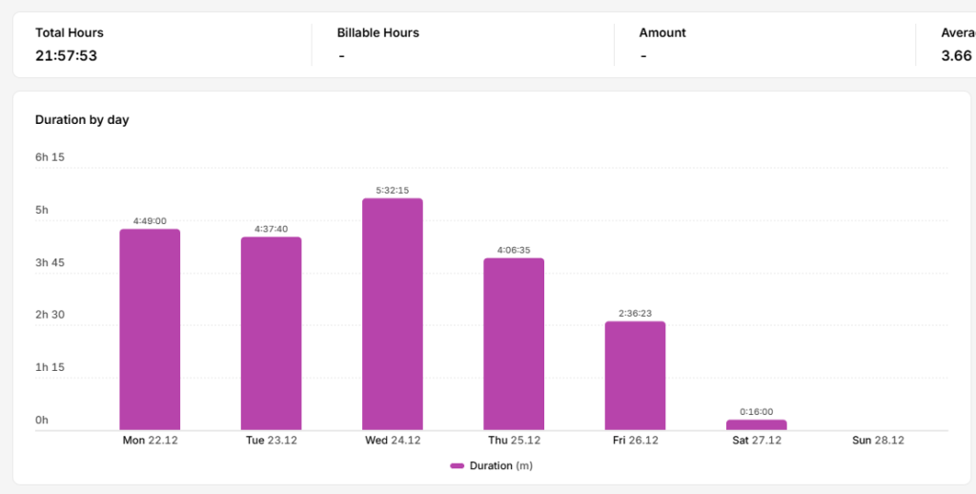The width and height of the screenshot is (976, 494).
Task: Click the Fri 26.12 axis label
Action: point(636,441)
